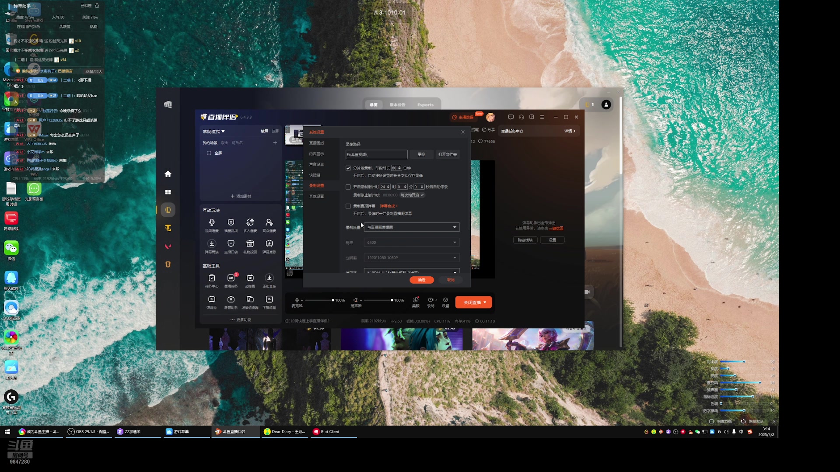Viewport: 840px width, 472px height.
Task: Switch to 快捷键 settings tab
Action: 315,175
